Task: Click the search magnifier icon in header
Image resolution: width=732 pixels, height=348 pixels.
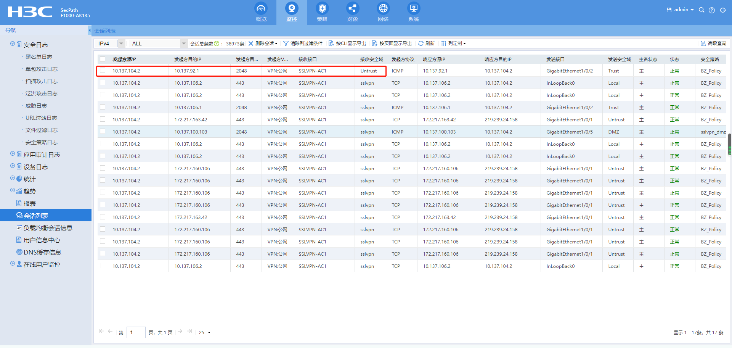Action: (x=701, y=10)
